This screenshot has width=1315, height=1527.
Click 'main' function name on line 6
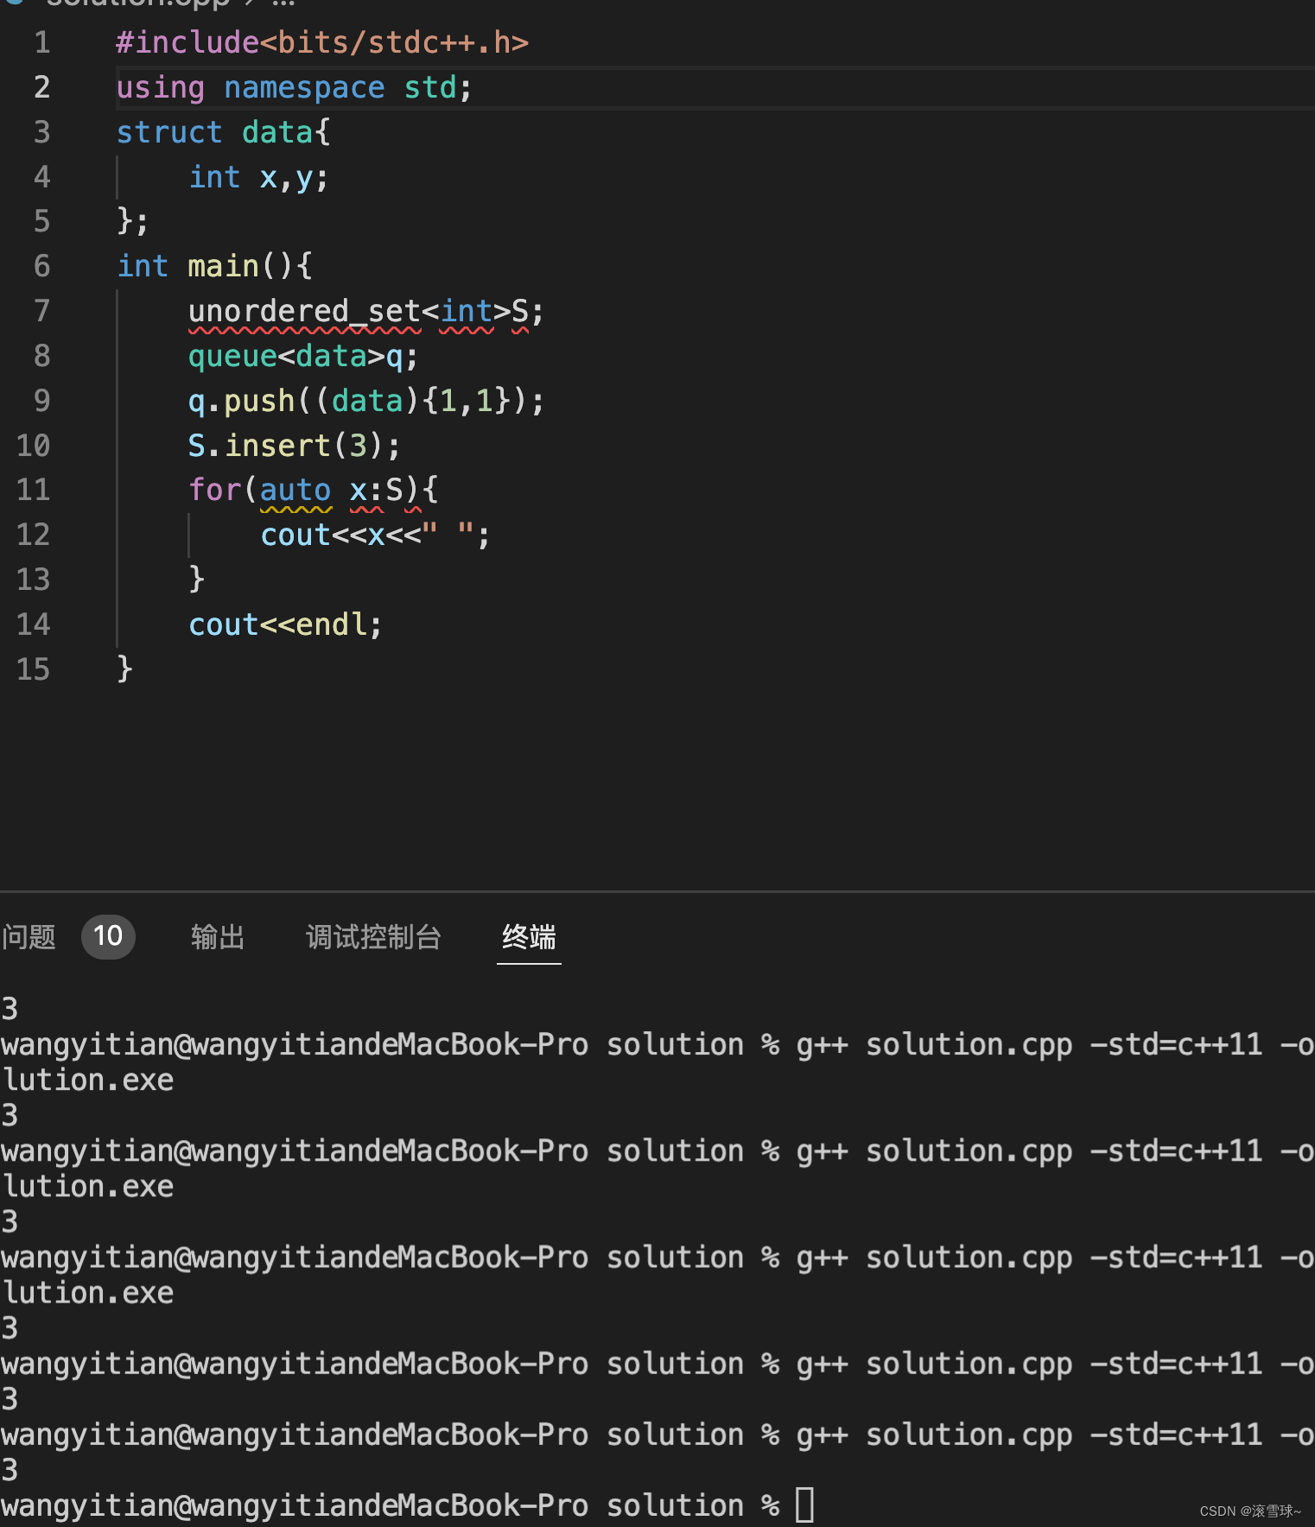coord(224,266)
